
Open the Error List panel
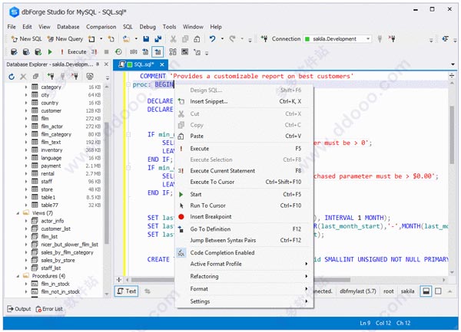click(49, 309)
